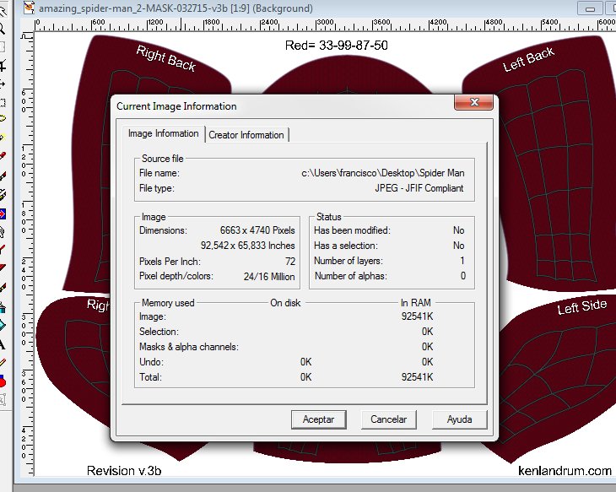Image resolution: width=616 pixels, height=492 pixels.
Task: Click the 'Has been modified' No value
Action: (458, 230)
